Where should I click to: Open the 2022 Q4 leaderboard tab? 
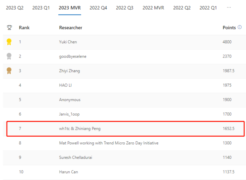tap(98, 8)
